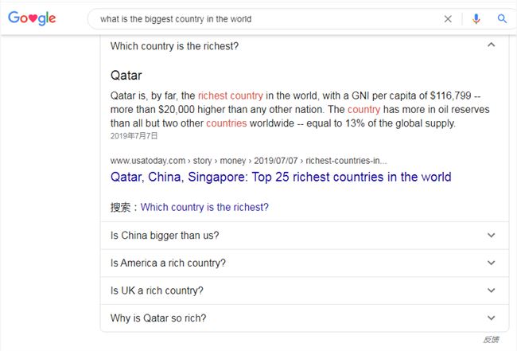
Task: Click the magnifying glass search icon
Action: coord(502,19)
